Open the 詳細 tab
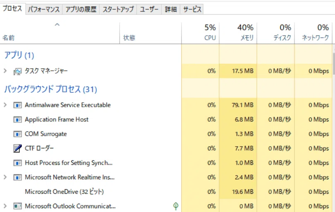The width and height of the screenshot is (335, 212). click(171, 10)
